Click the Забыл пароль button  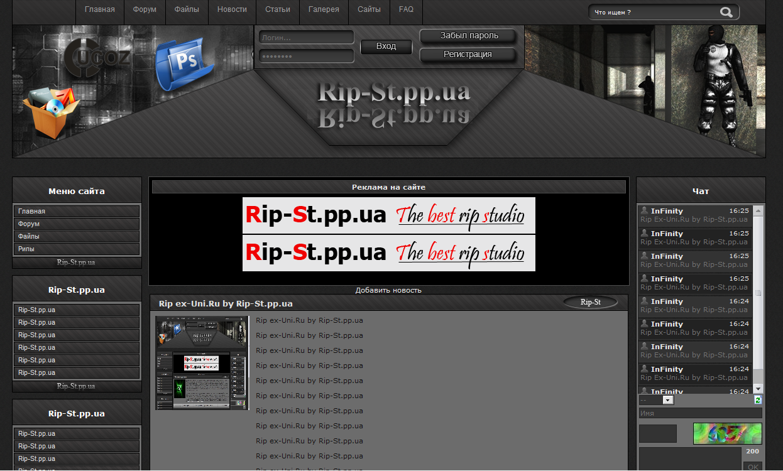click(x=469, y=36)
